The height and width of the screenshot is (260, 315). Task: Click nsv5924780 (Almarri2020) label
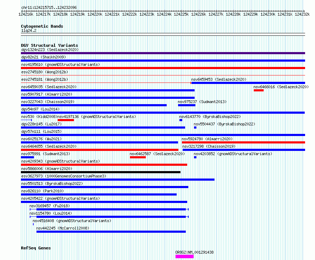[x=207, y=139]
